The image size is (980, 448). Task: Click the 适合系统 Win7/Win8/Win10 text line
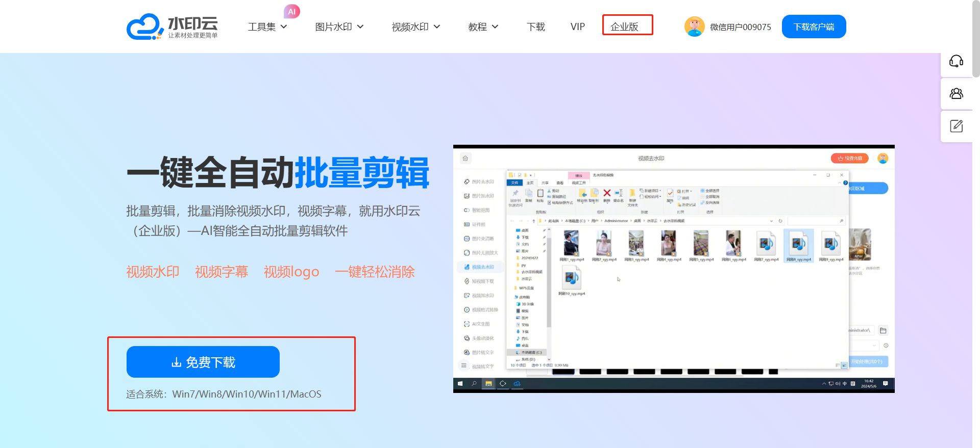tap(224, 394)
